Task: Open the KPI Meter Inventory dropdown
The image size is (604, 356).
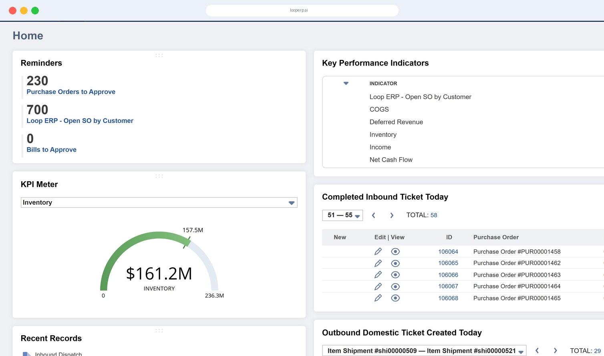Action: (159, 202)
